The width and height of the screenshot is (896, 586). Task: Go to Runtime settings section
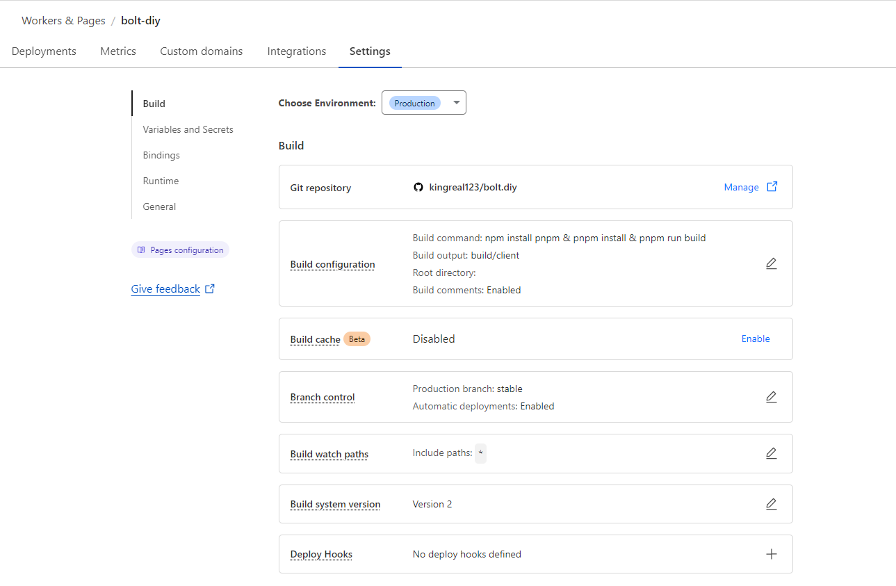[161, 181]
